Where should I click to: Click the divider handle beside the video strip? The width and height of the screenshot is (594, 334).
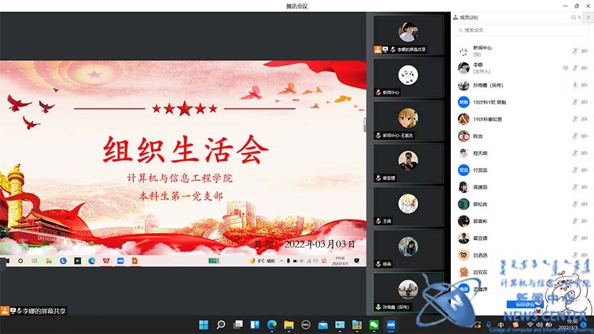click(x=366, y=125)
